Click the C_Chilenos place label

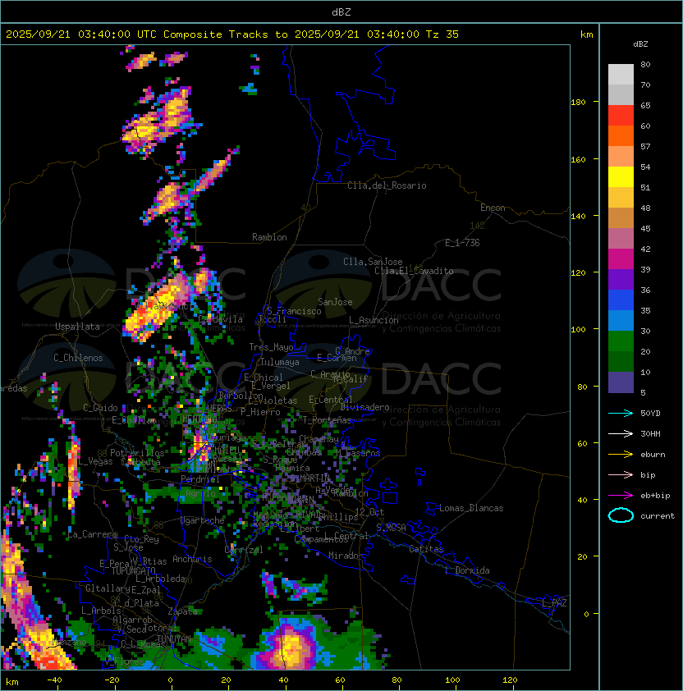(x=78, y=358)
